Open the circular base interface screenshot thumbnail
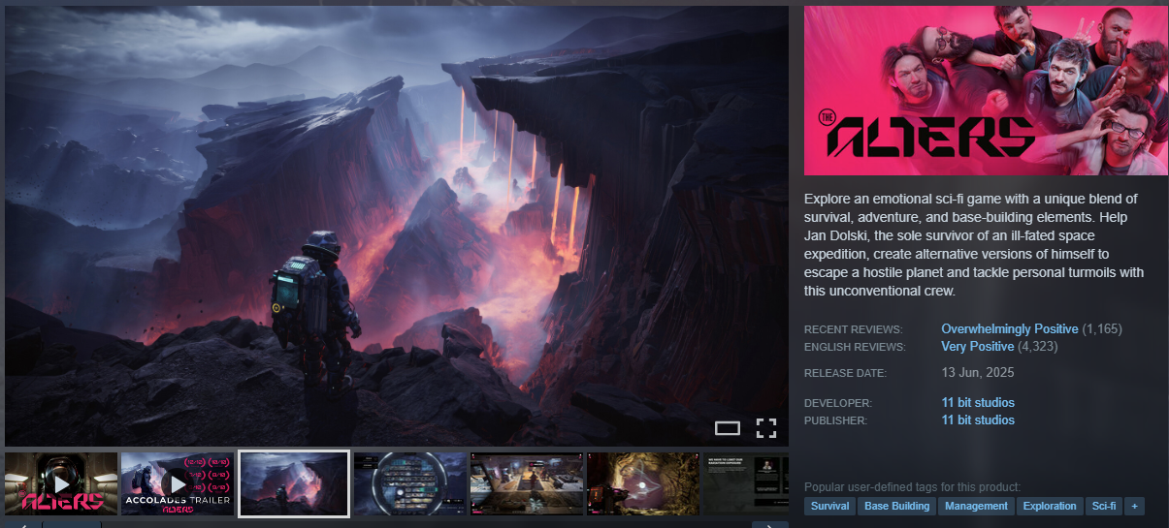Image resolution: width=1169 pixels, height=528 pixels. tap(410, 483)
